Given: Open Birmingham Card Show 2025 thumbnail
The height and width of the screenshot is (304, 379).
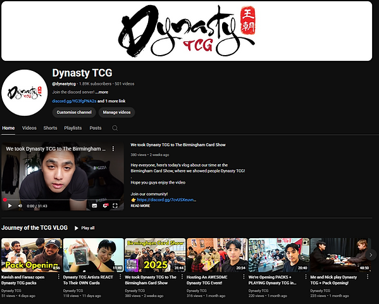Looking at the screenshot, I should (155, 255).
